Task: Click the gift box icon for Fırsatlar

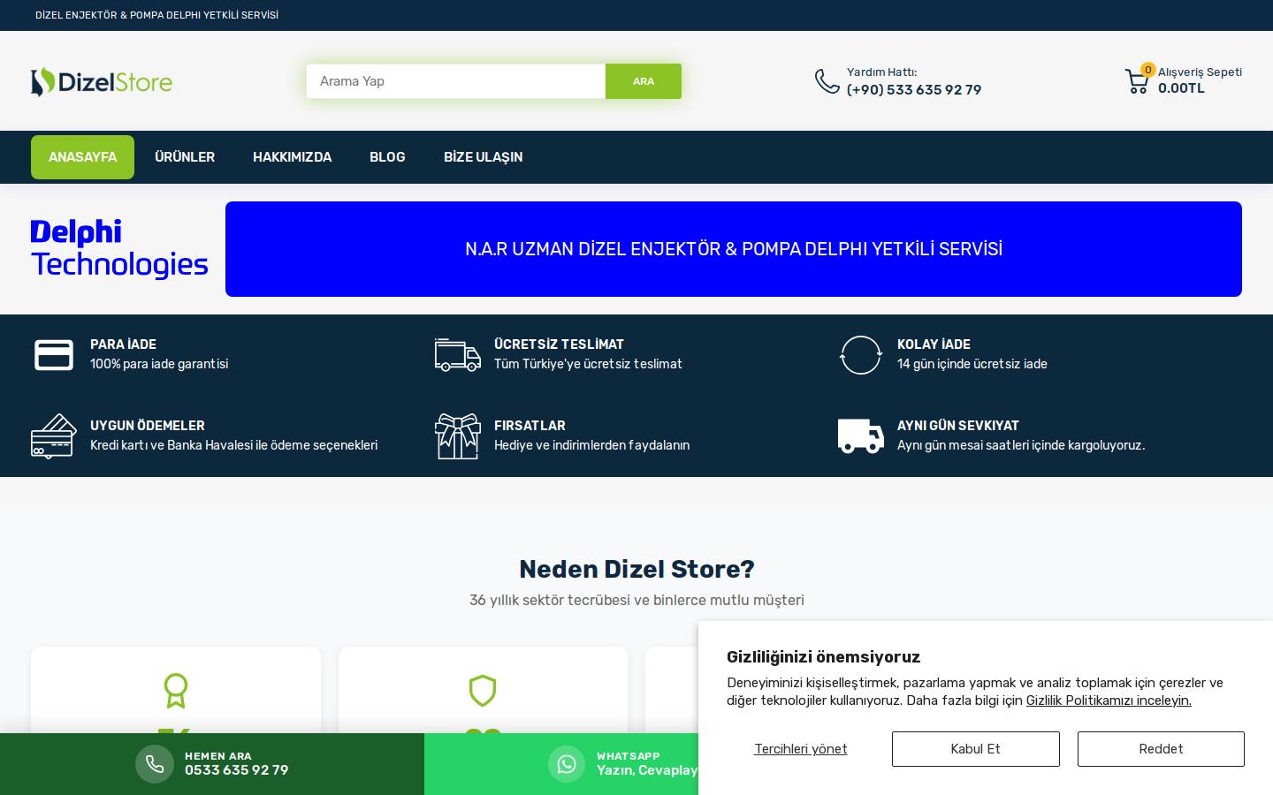Action: [458, 436]
